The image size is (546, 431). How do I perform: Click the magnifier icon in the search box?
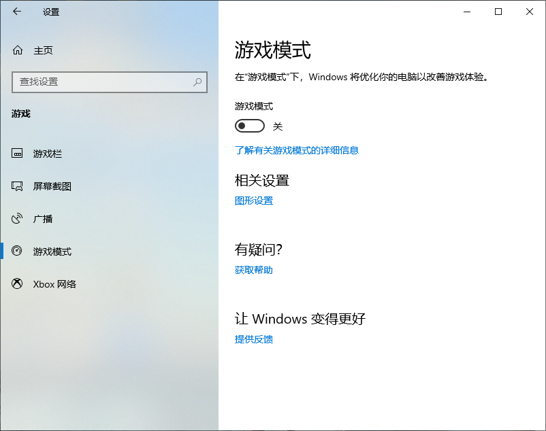197,82
